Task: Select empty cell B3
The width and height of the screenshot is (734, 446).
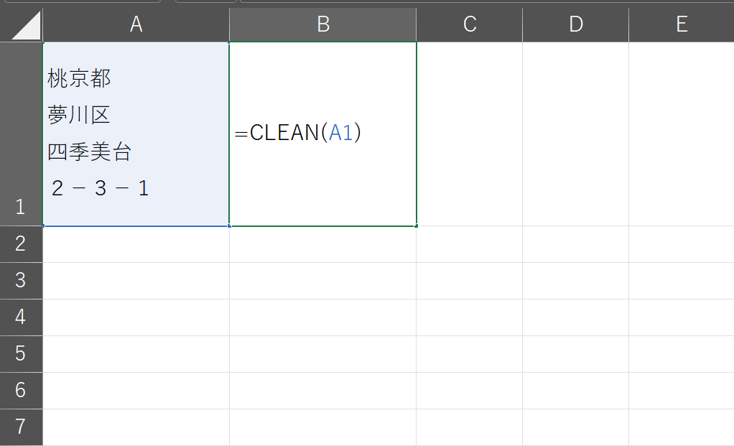Action: (323, 281)
